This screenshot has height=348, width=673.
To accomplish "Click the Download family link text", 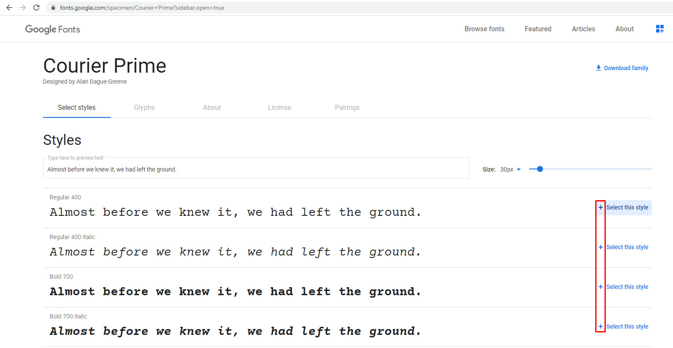I will [626, 68].
